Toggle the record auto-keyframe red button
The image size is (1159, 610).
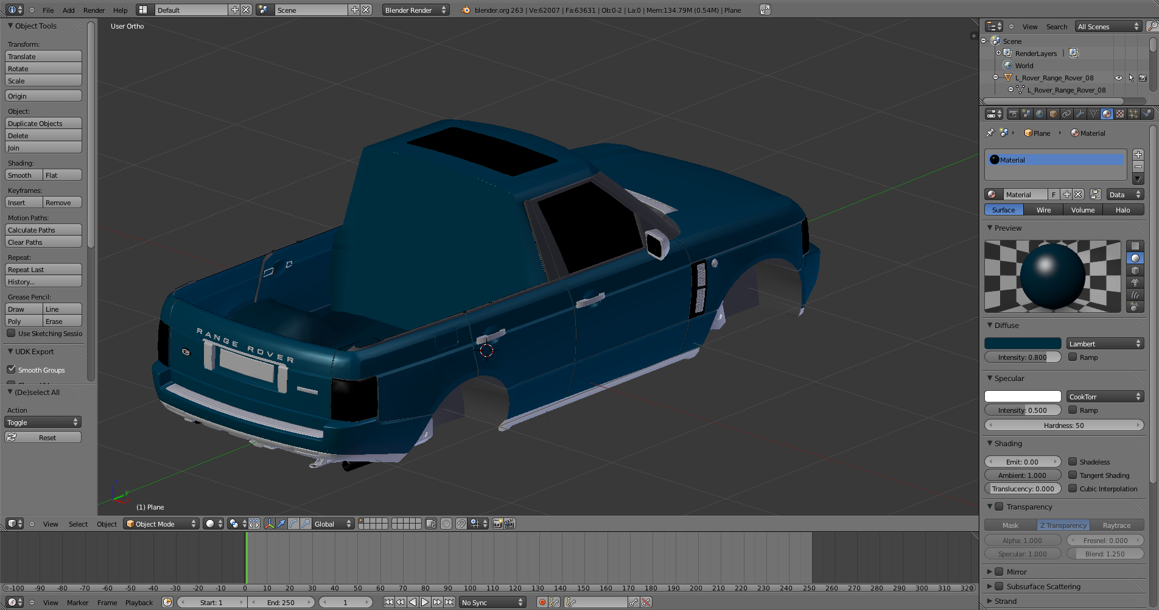(542, 602)
